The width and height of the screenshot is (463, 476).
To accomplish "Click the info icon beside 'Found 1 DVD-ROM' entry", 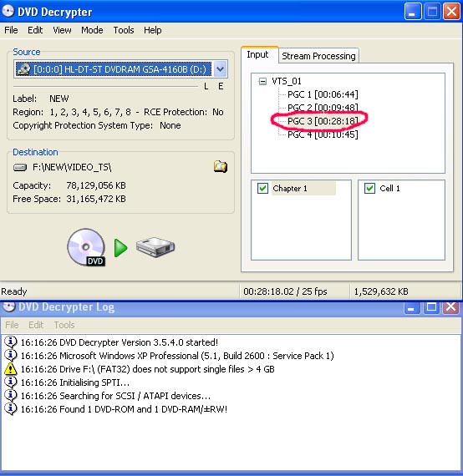I will coord(11,409).
